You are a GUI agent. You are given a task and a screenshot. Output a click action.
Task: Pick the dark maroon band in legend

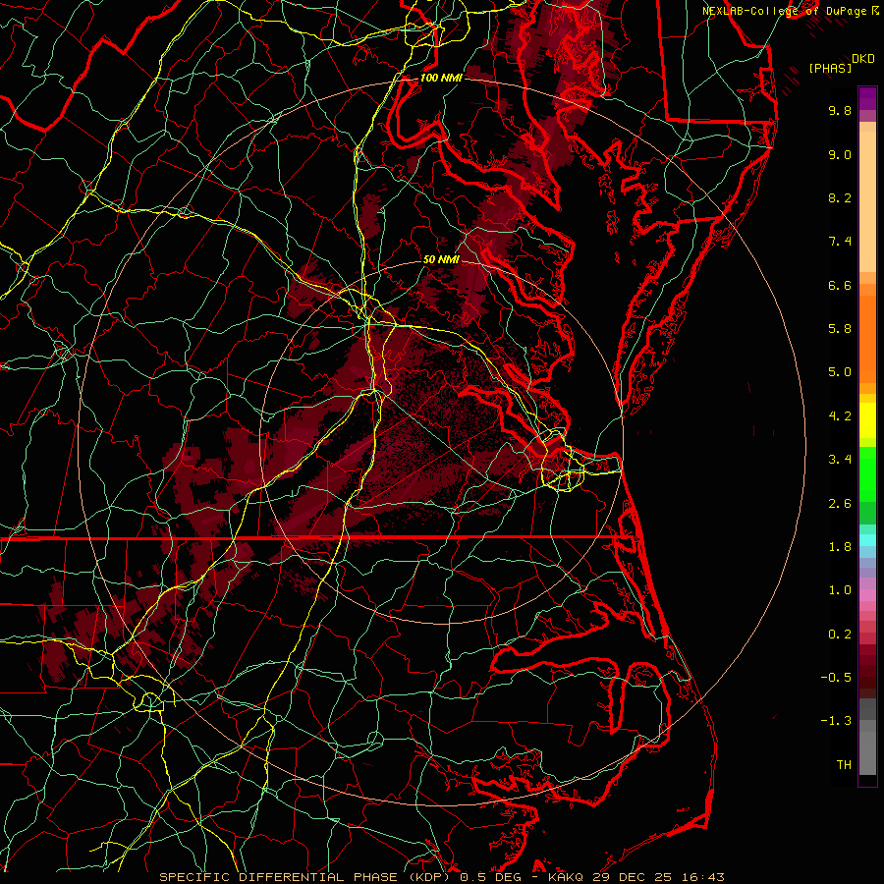(867, 671)
